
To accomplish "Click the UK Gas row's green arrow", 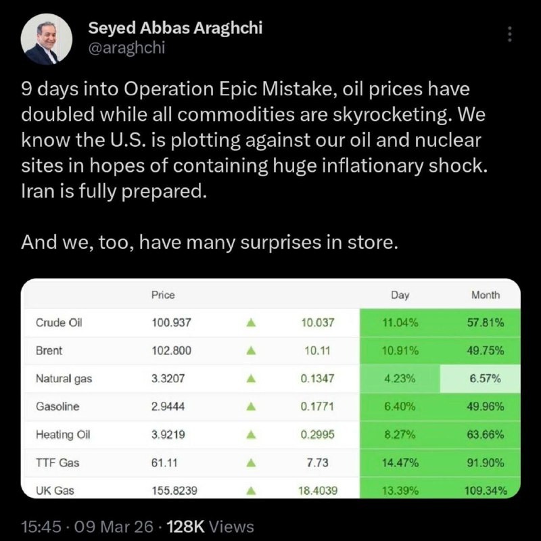I will 250,491.
